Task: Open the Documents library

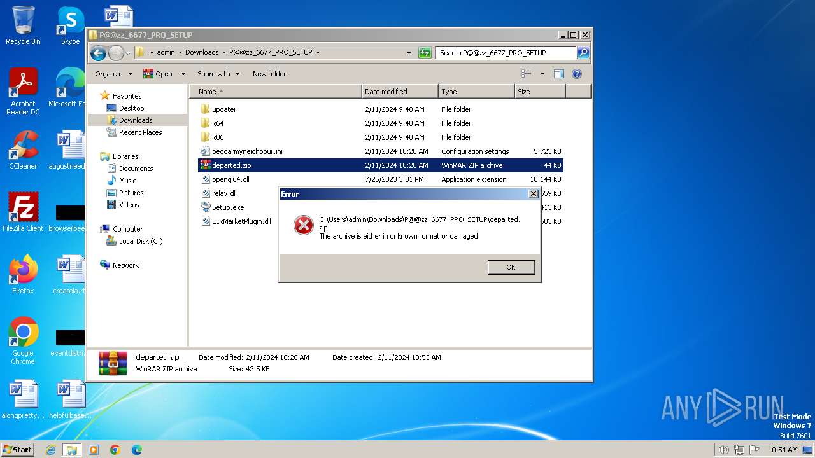Action: pos(136,169)
